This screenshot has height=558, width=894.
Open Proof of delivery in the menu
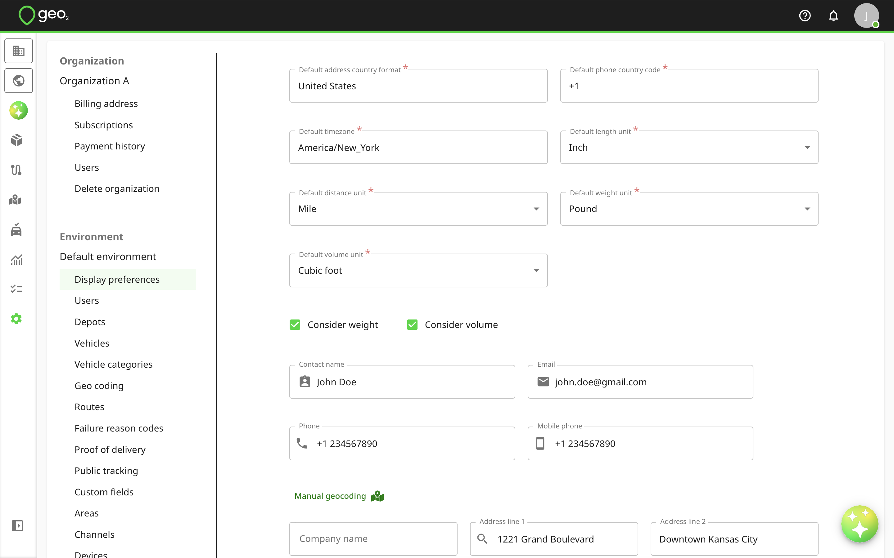click(x=110, y=449)
